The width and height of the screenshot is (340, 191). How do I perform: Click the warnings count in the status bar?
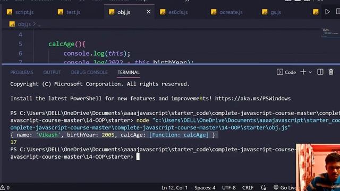click(x=5, y=187)
